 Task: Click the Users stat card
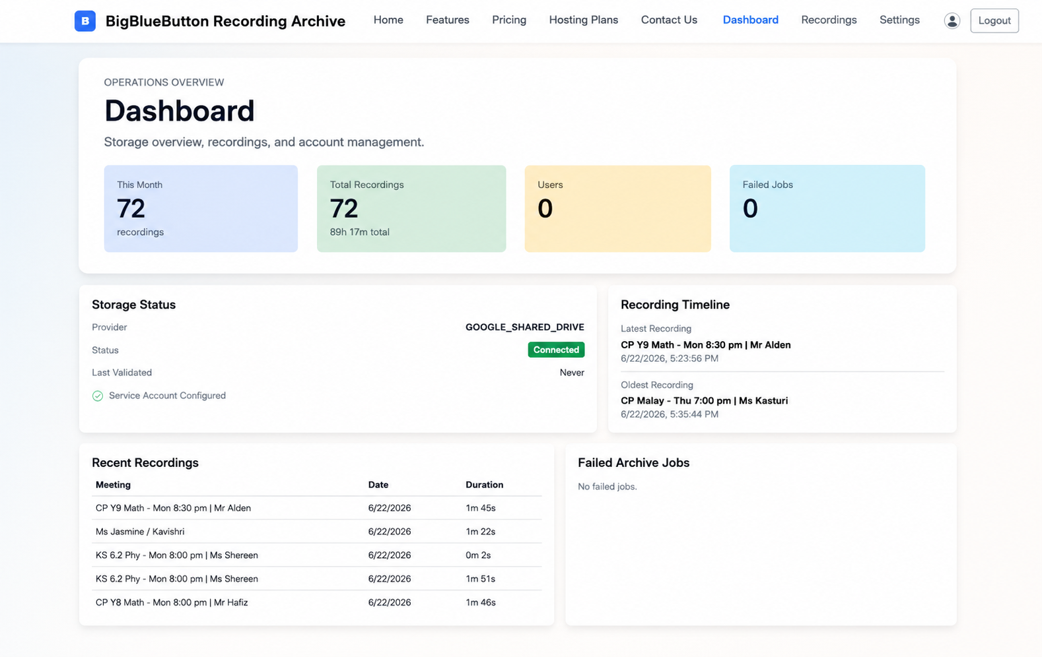tap(617, 208)
